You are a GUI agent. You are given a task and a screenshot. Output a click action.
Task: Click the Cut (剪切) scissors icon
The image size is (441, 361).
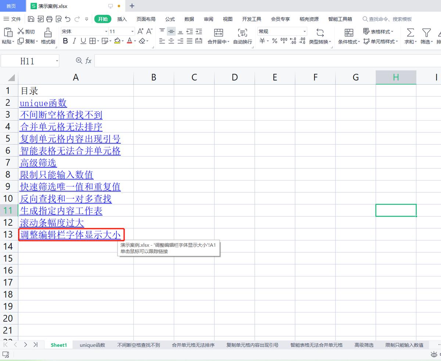21,32
